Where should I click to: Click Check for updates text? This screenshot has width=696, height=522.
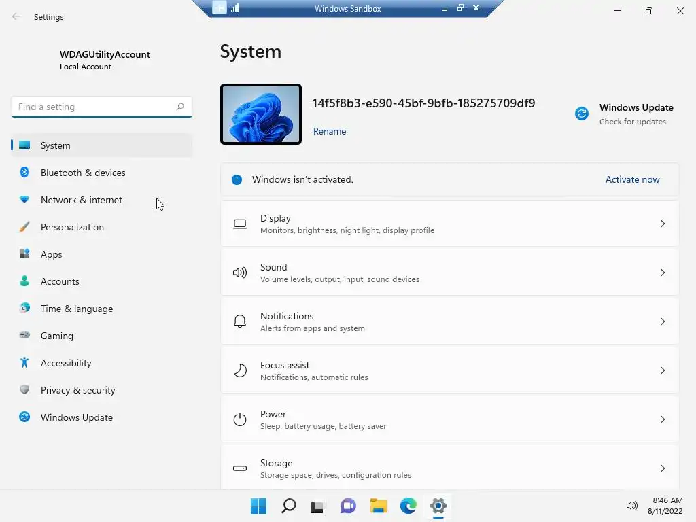coord(633,122)
